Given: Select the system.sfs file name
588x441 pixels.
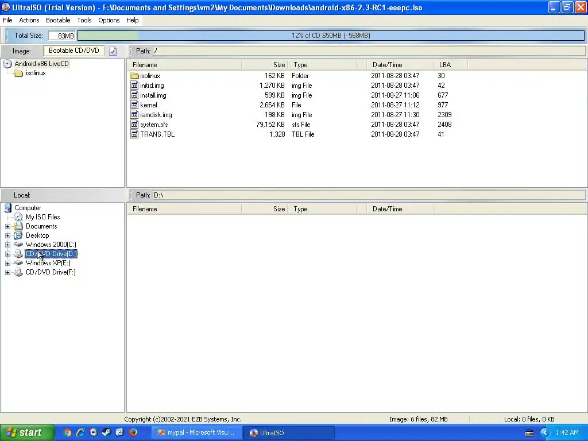Looking at the screenshot, I should coord(154,125).
